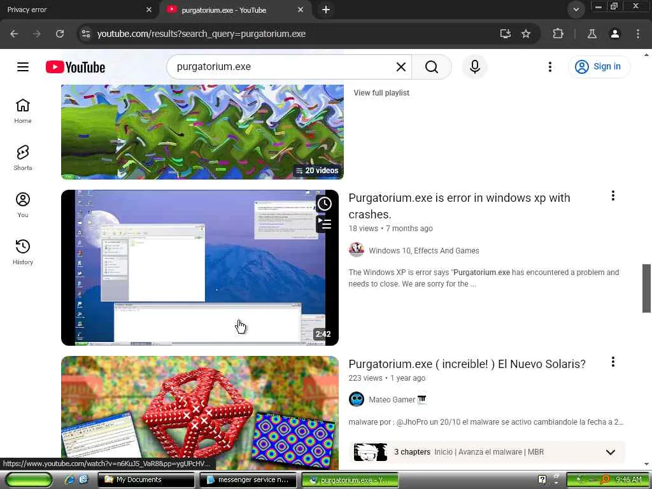The height and width of the screenshot is (489, 652).
Task: Open Chrome three-dot menu
Action: (x=638, y=34)
